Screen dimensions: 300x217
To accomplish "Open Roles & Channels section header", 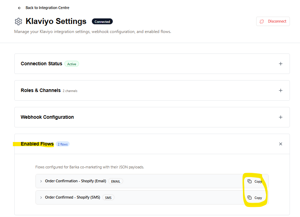I will 152,91.
